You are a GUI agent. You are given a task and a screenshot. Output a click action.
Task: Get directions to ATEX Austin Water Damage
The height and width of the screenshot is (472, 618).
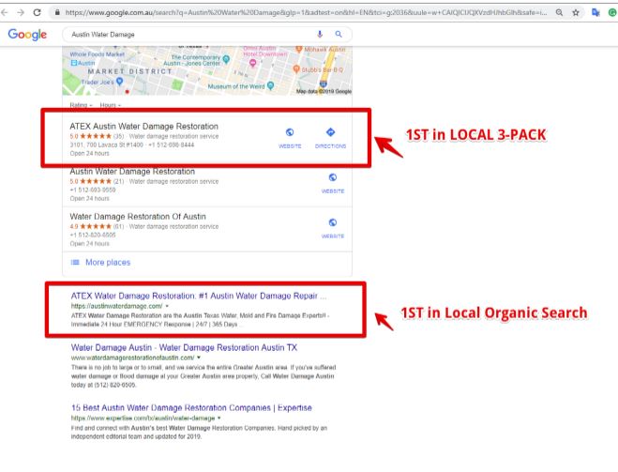[x=330, y=138]
